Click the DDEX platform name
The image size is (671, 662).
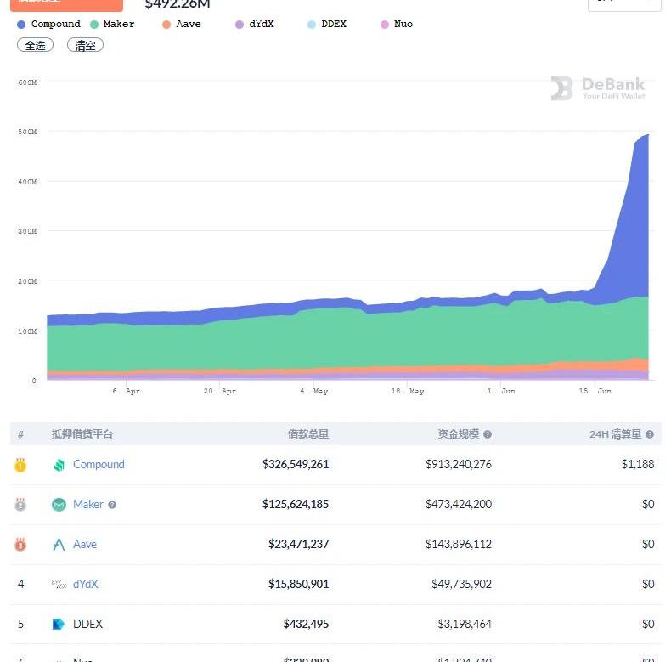(x=87, y=624)
